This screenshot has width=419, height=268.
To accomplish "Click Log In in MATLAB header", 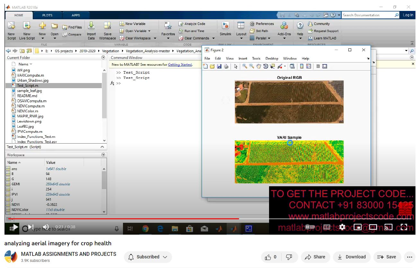I will [408, 15].
